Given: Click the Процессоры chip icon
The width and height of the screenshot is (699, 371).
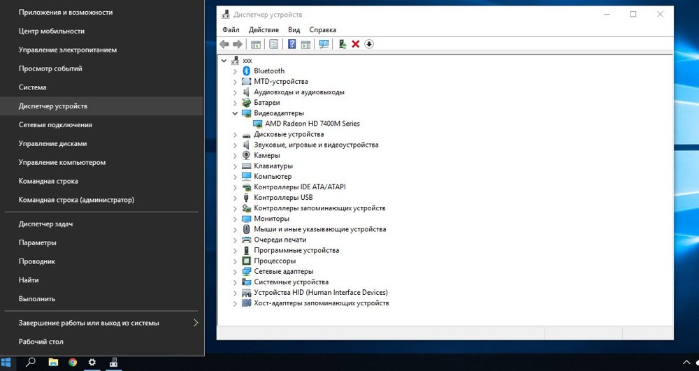Looking at the screenshot, I should (x=247, y=261).
